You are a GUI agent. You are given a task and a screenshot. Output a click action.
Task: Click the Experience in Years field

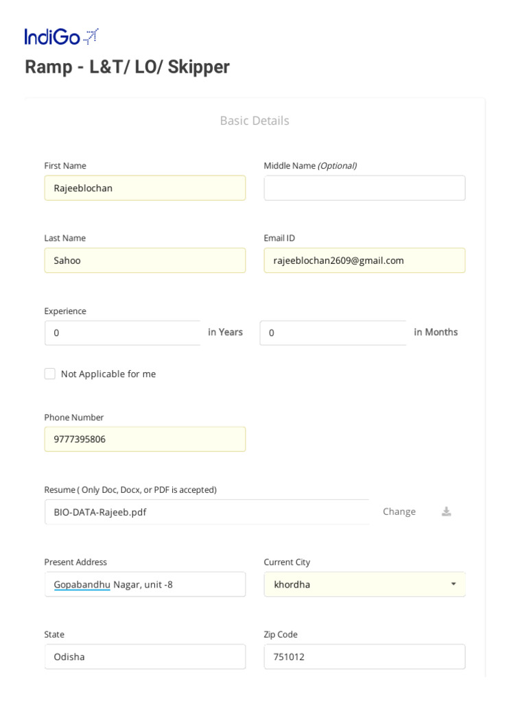tap(122, 332)
